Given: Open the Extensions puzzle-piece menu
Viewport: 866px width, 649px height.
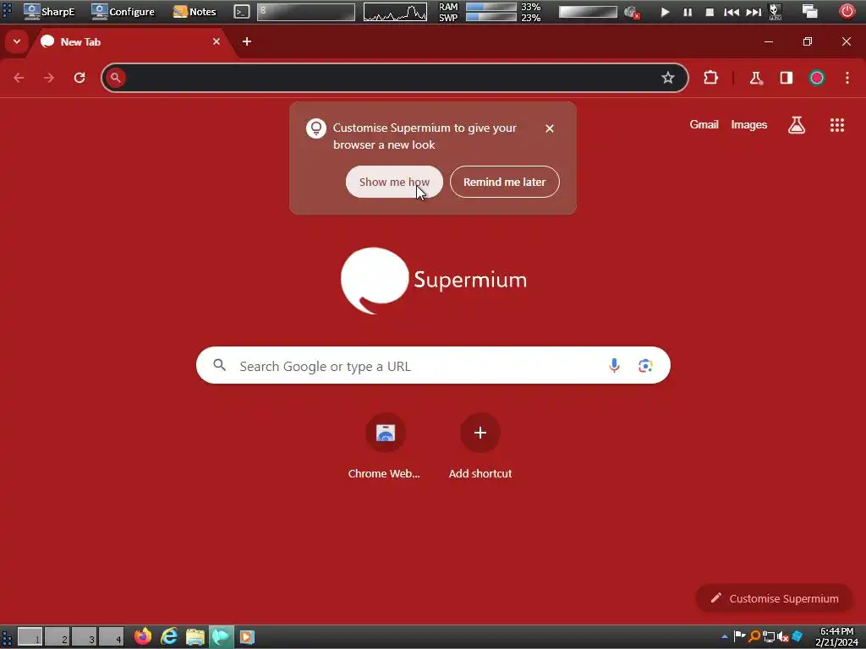Looking at the screenshot, I should coord(710,78).
